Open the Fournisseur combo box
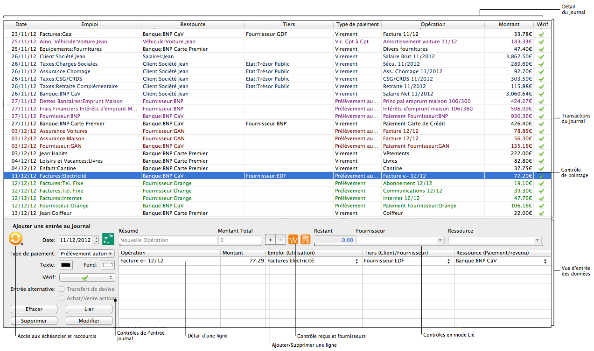The image size is (594, 351). tap(400, 240)
